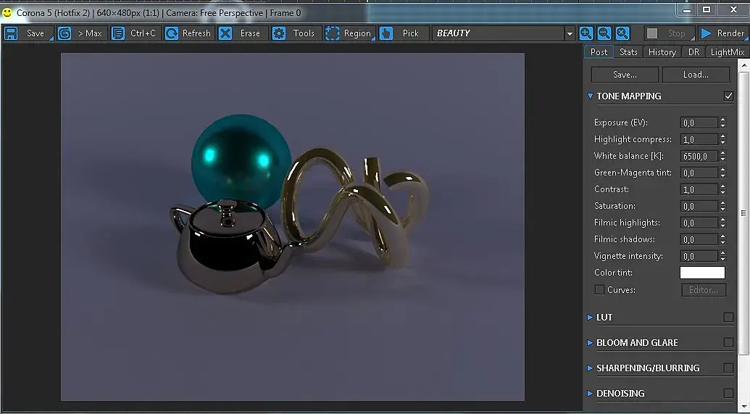Screen dimensions: 750x414
Task: Click the Save... button in Post panel
Action: tap(625, 75)
